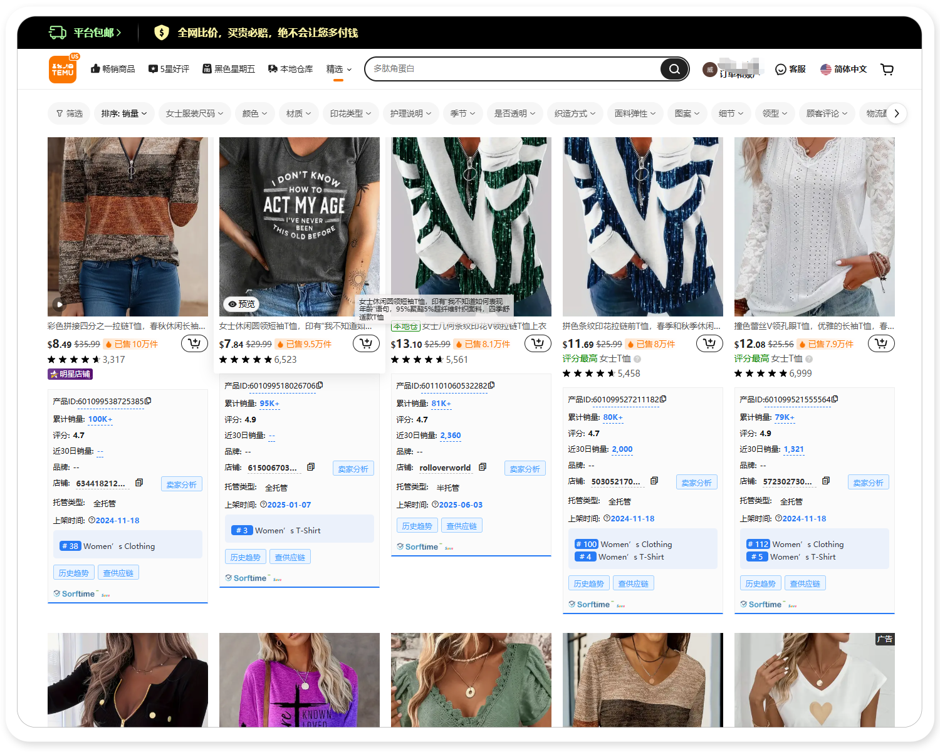Open the Black Friday (黑色星期五) menu item
The width and height of the screenshot is (940, 752).
click(229, 69)
